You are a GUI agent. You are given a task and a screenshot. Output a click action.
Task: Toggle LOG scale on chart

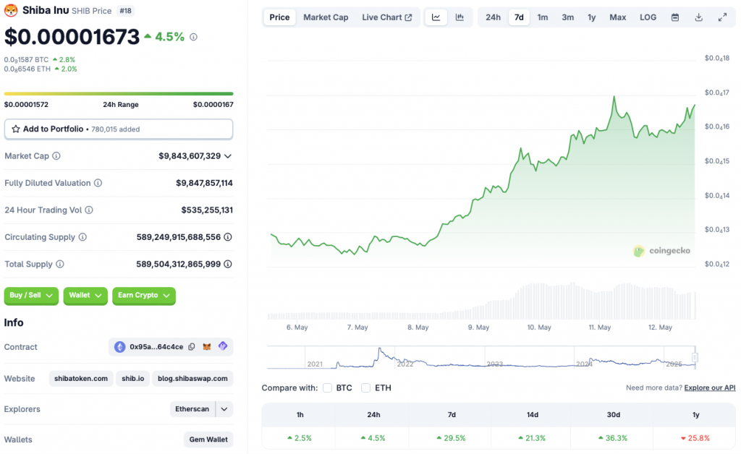[648, 17]
